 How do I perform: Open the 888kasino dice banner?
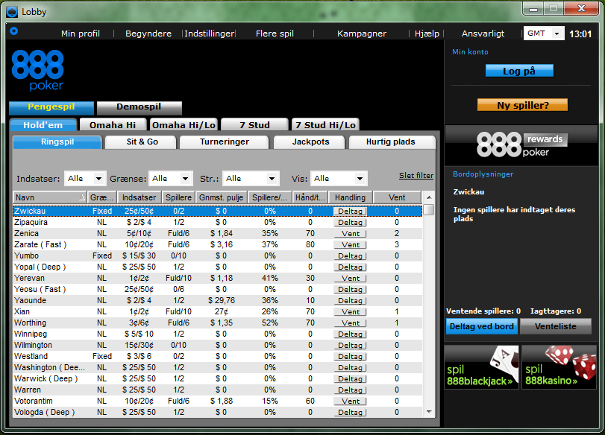coord(559,366)
